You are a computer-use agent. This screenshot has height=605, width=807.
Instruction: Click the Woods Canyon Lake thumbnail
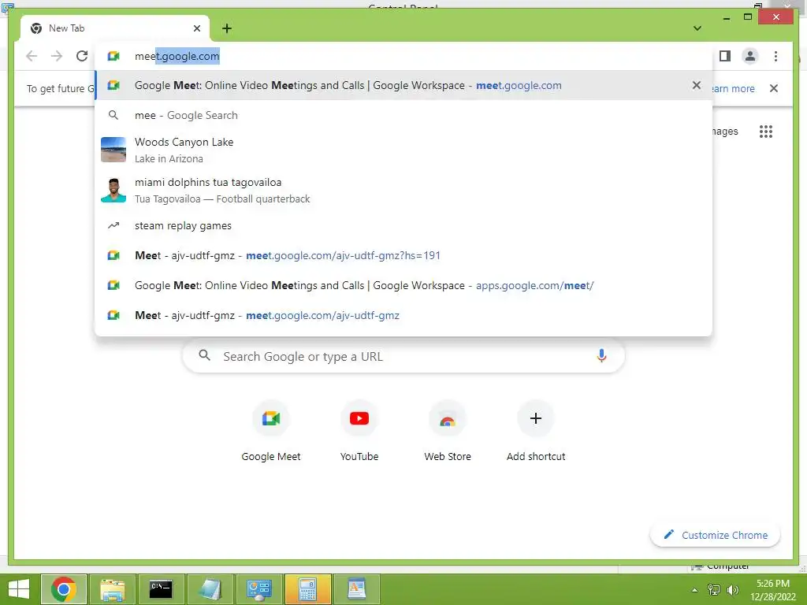tap(113, 150)
